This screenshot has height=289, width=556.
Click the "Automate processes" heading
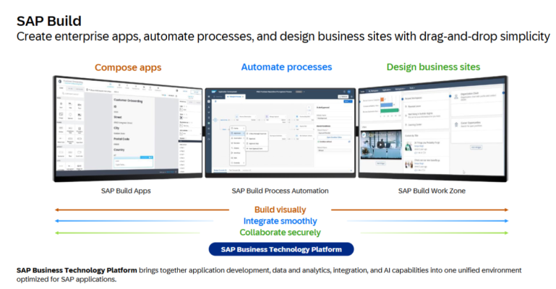286,67
